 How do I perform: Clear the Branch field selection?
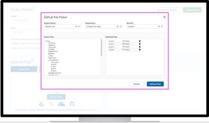159,27
